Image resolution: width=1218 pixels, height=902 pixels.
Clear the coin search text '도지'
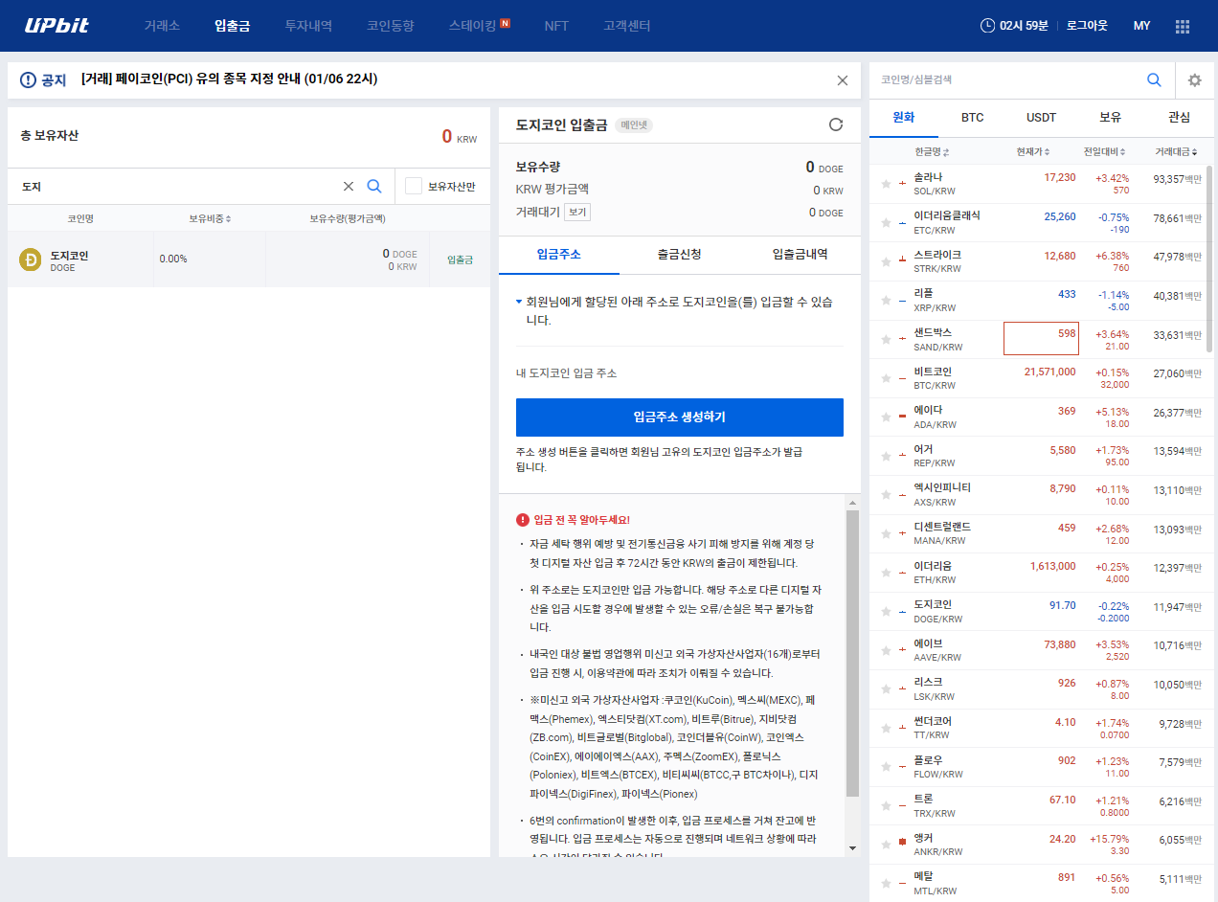(349, 187)
